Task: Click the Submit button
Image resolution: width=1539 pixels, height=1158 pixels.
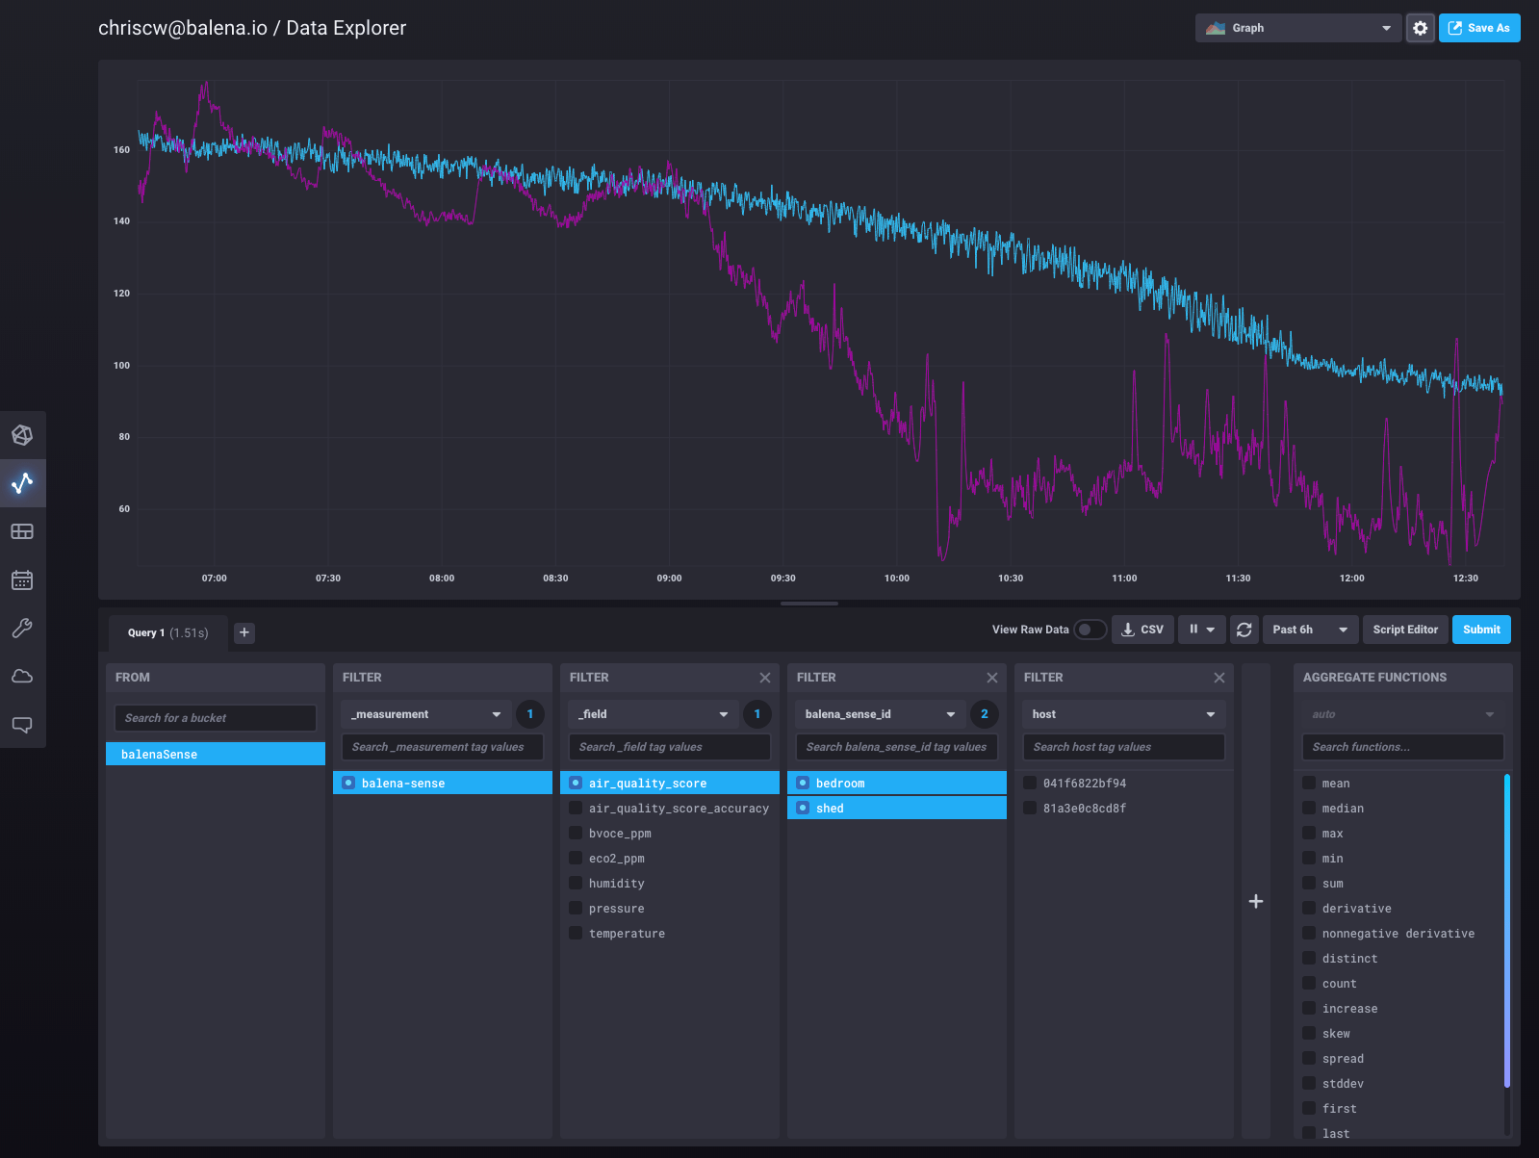Action: click(1480, 630)
